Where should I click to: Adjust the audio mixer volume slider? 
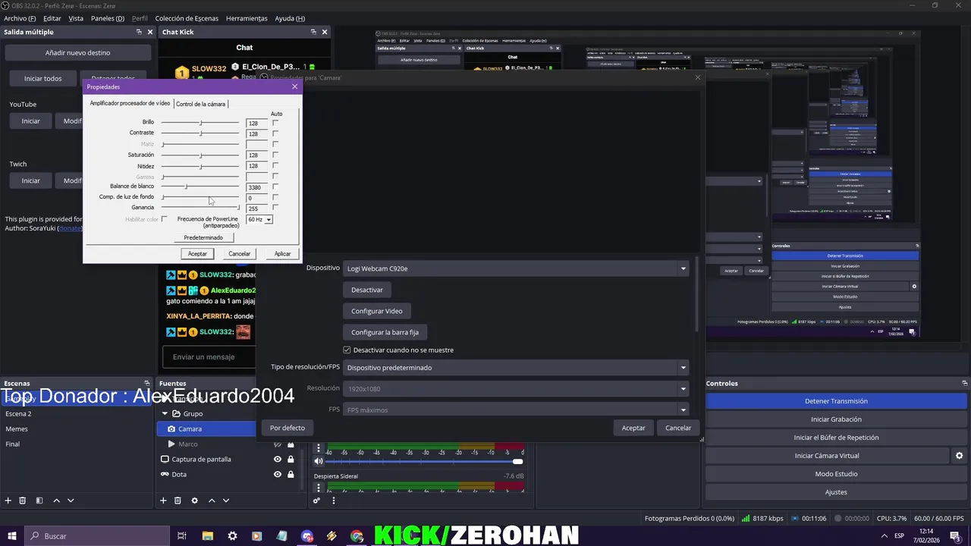coord(425,462)
